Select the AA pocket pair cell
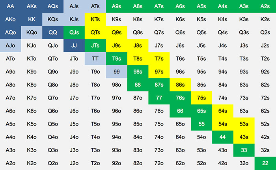The image size is (276, 170). tap(10, 6)
